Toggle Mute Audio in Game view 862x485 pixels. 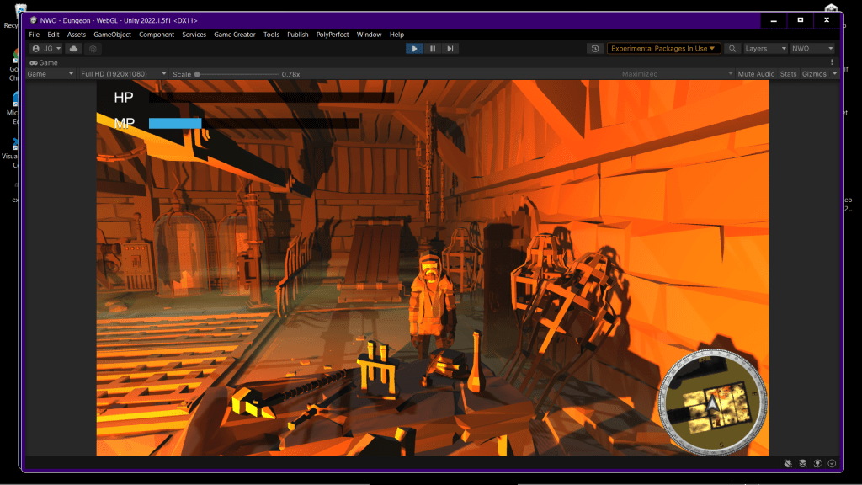(756, 74)
